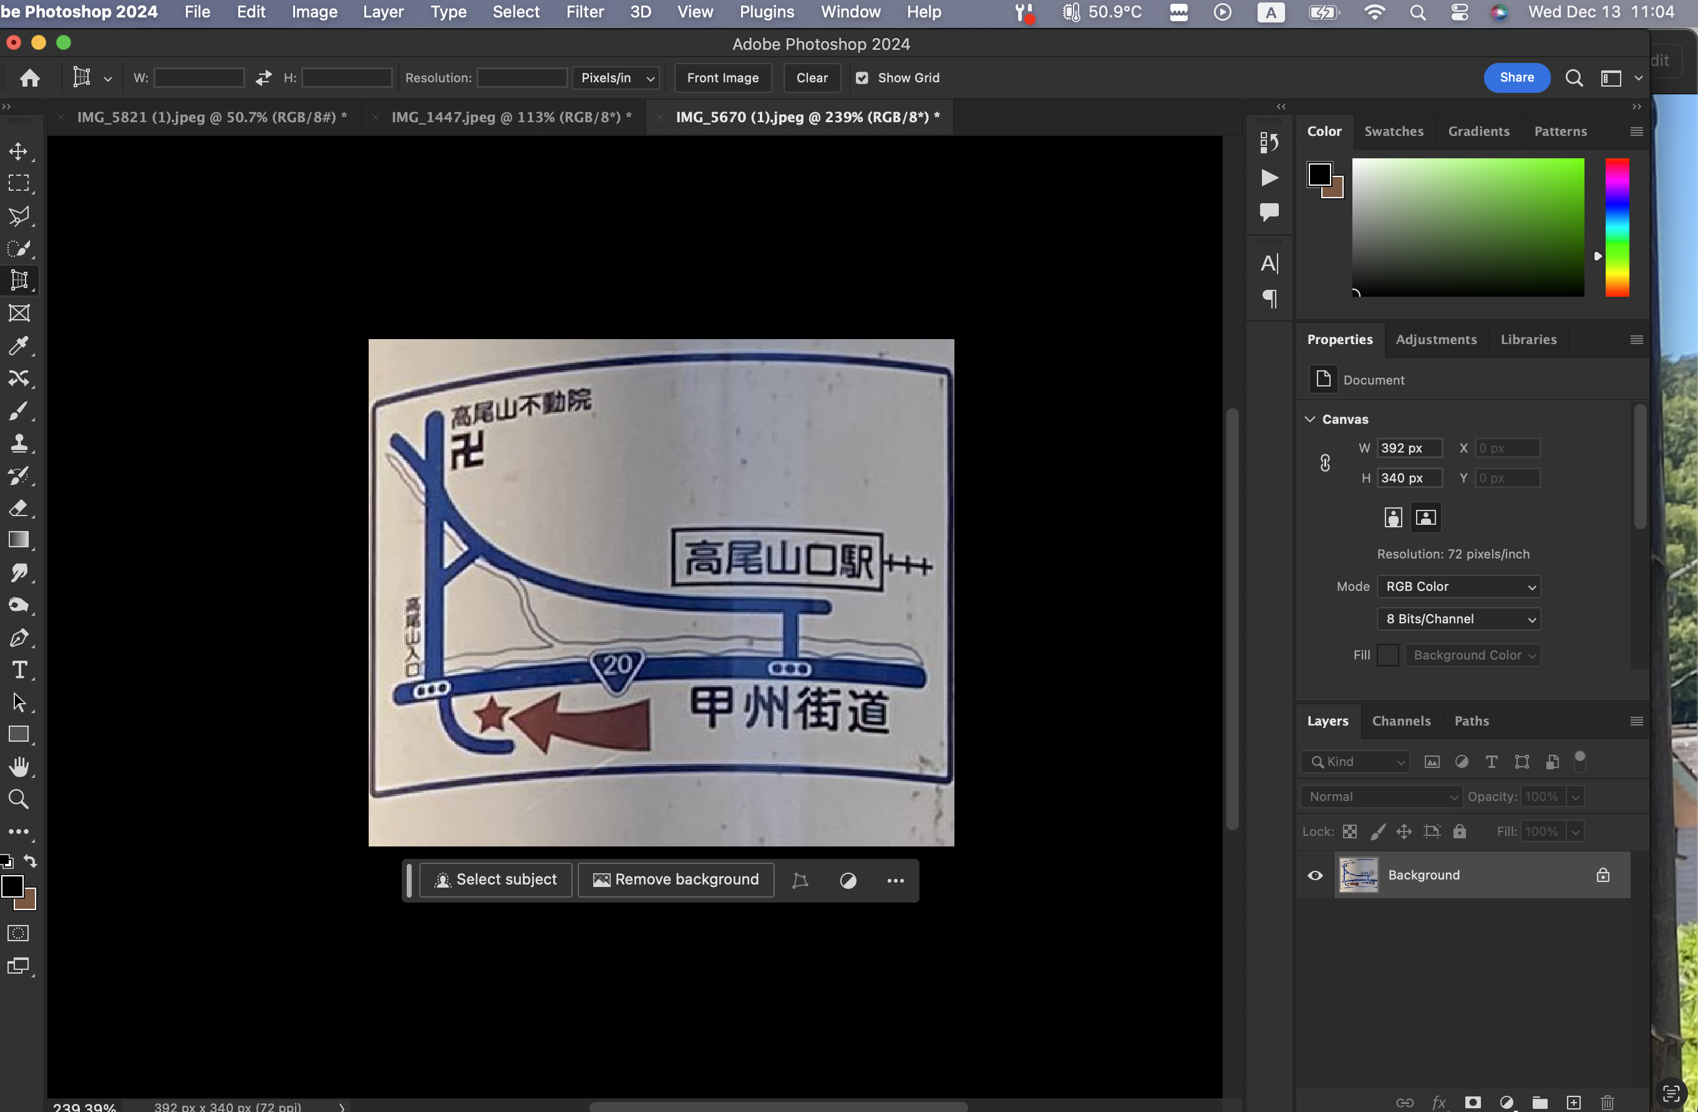Click the Remove background button
Image resolution: width=1698 pixels, height=1112 pixels.
click(676, 880)
